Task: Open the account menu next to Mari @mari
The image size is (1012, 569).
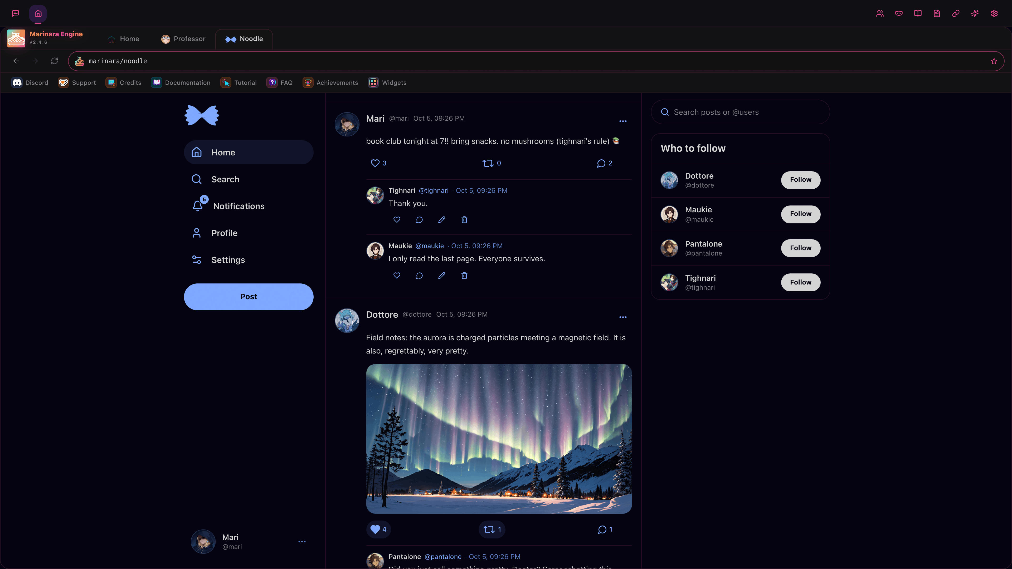Action: pyautogui.click(x=302, y=542)
